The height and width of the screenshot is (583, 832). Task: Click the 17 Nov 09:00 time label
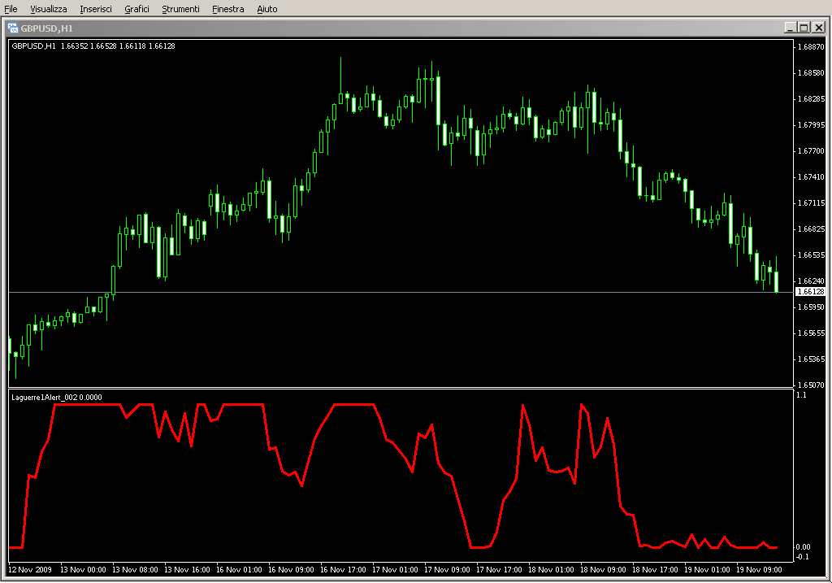click(447, 570)
